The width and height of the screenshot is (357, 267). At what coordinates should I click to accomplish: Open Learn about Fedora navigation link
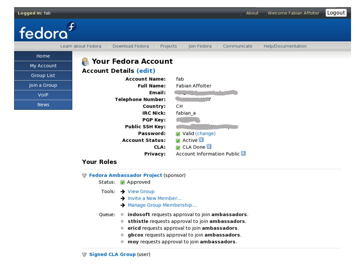pyautogui.click(x=81, y=46)
